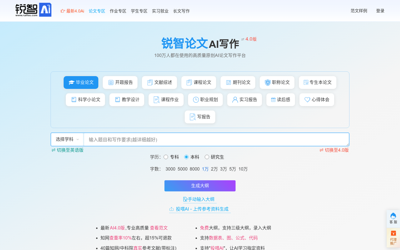Set word count to 2万
400x250 pixels.
click(214, 169)
